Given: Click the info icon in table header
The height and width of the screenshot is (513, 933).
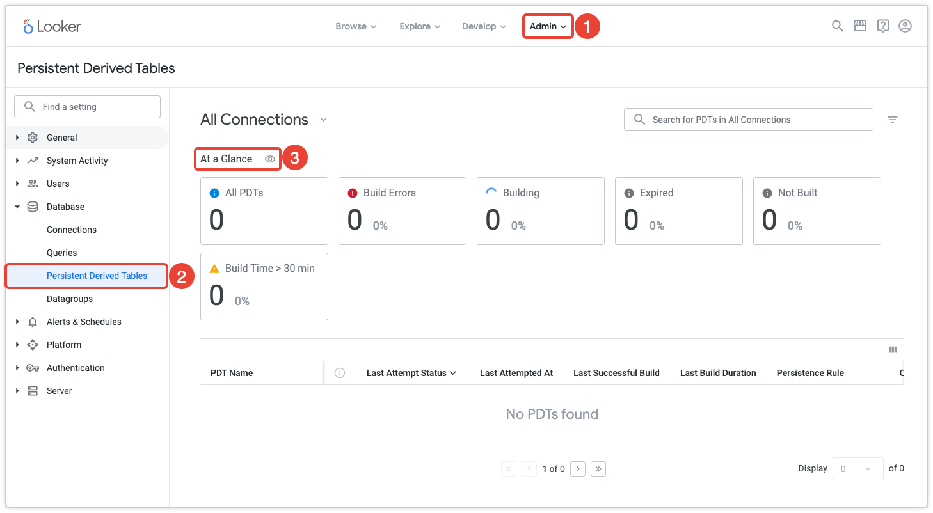Looking at the screenshot, I should pos(340,373).
